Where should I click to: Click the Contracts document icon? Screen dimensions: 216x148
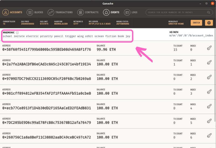80,12
